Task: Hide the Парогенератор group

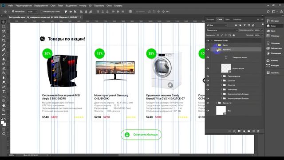Action: (208, 76)
